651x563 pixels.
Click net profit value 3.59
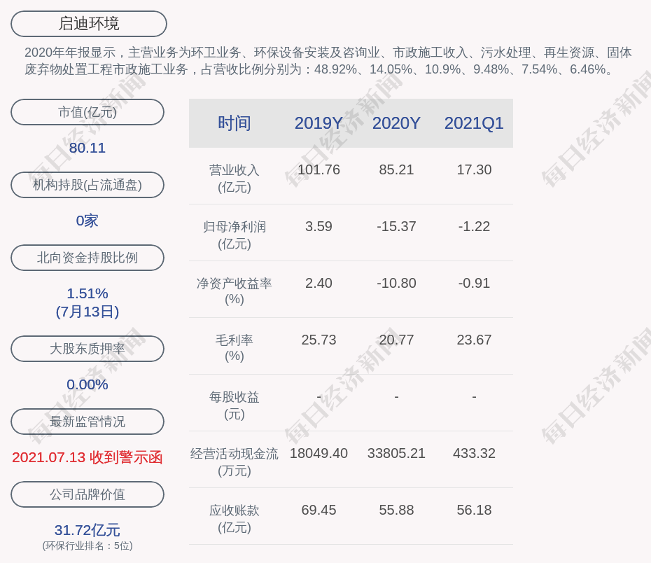[318, 227]
